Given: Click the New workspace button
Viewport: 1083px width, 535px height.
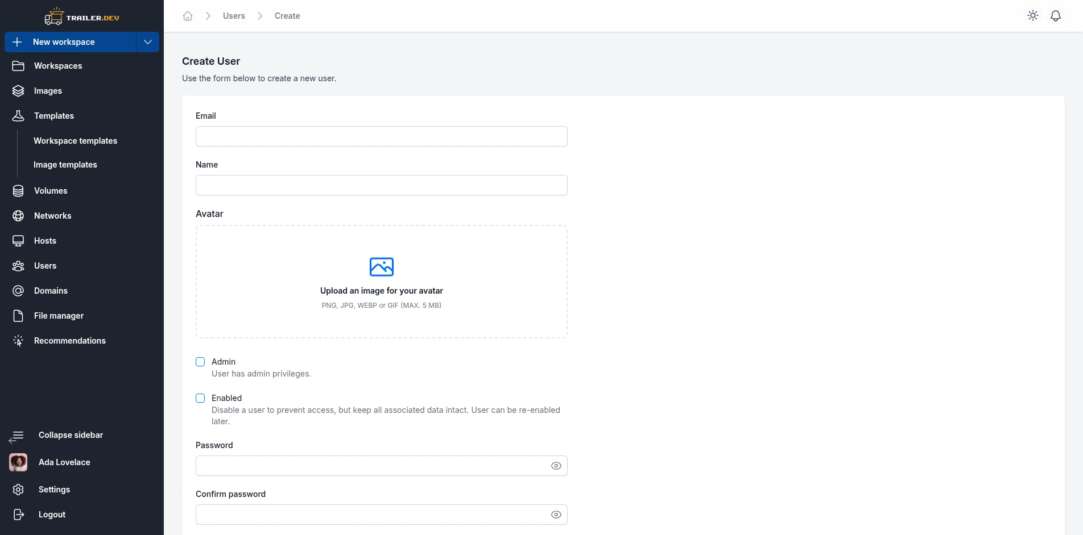Looking at the screenshot, I should pyautogui.click(x=71, y=42).
